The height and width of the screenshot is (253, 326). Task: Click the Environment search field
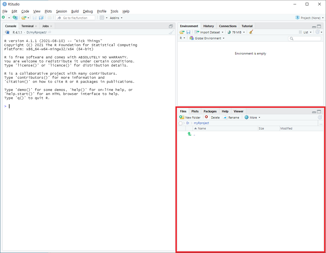point(305,39)
